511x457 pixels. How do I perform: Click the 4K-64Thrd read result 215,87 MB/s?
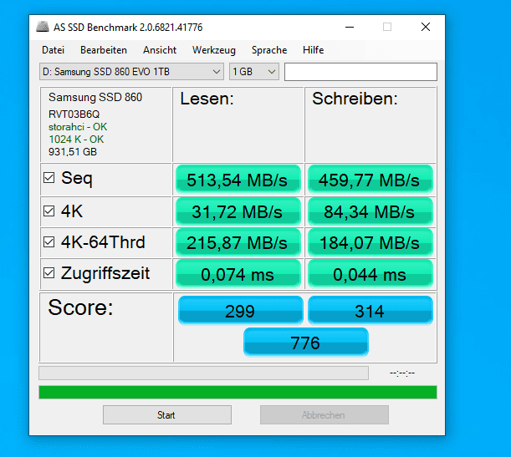[x=238, y=242]
